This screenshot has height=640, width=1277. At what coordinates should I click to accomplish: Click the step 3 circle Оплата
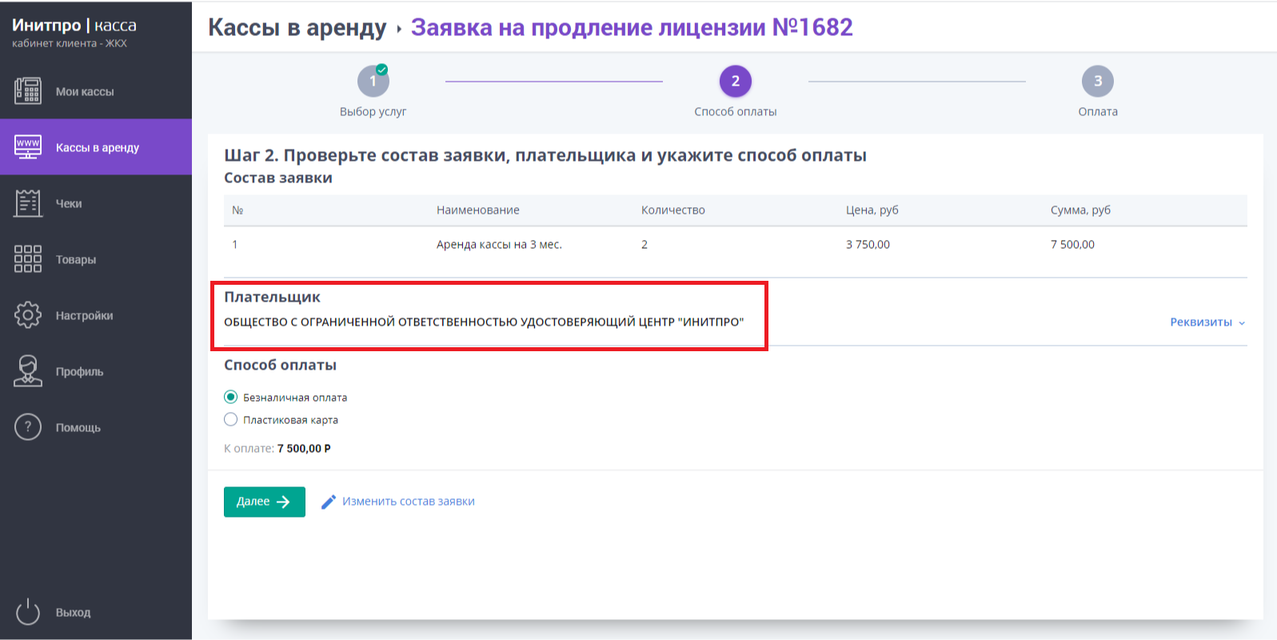(1098, 81)
